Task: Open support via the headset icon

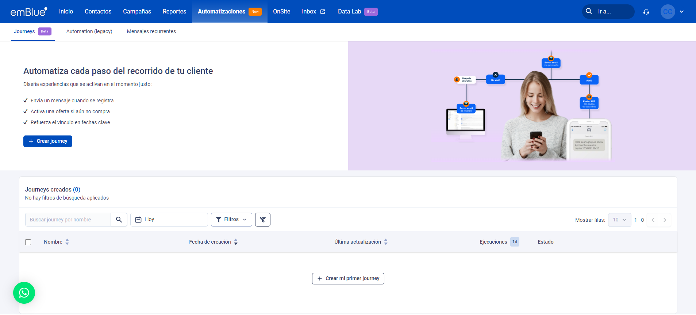Action: (646, 12)
